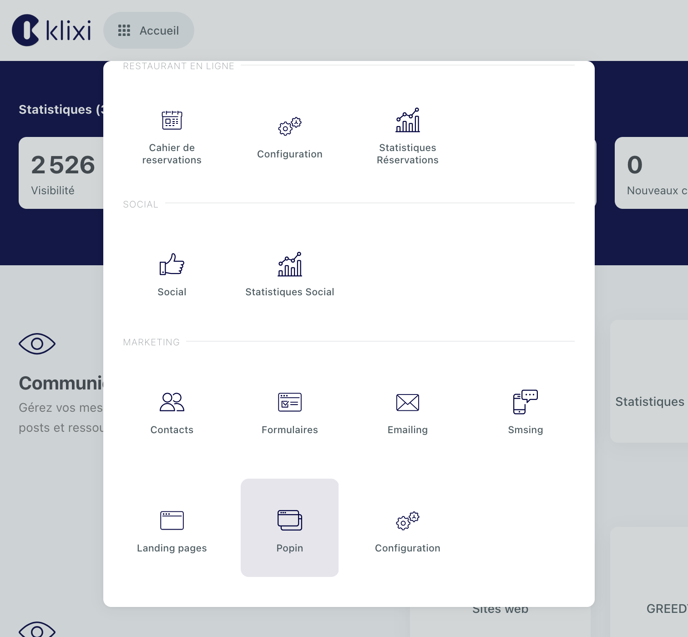The height and width of the screenshot is (637, 688).
Task: Open the Smsing phone message icon
Action: [x=526, y=402]
